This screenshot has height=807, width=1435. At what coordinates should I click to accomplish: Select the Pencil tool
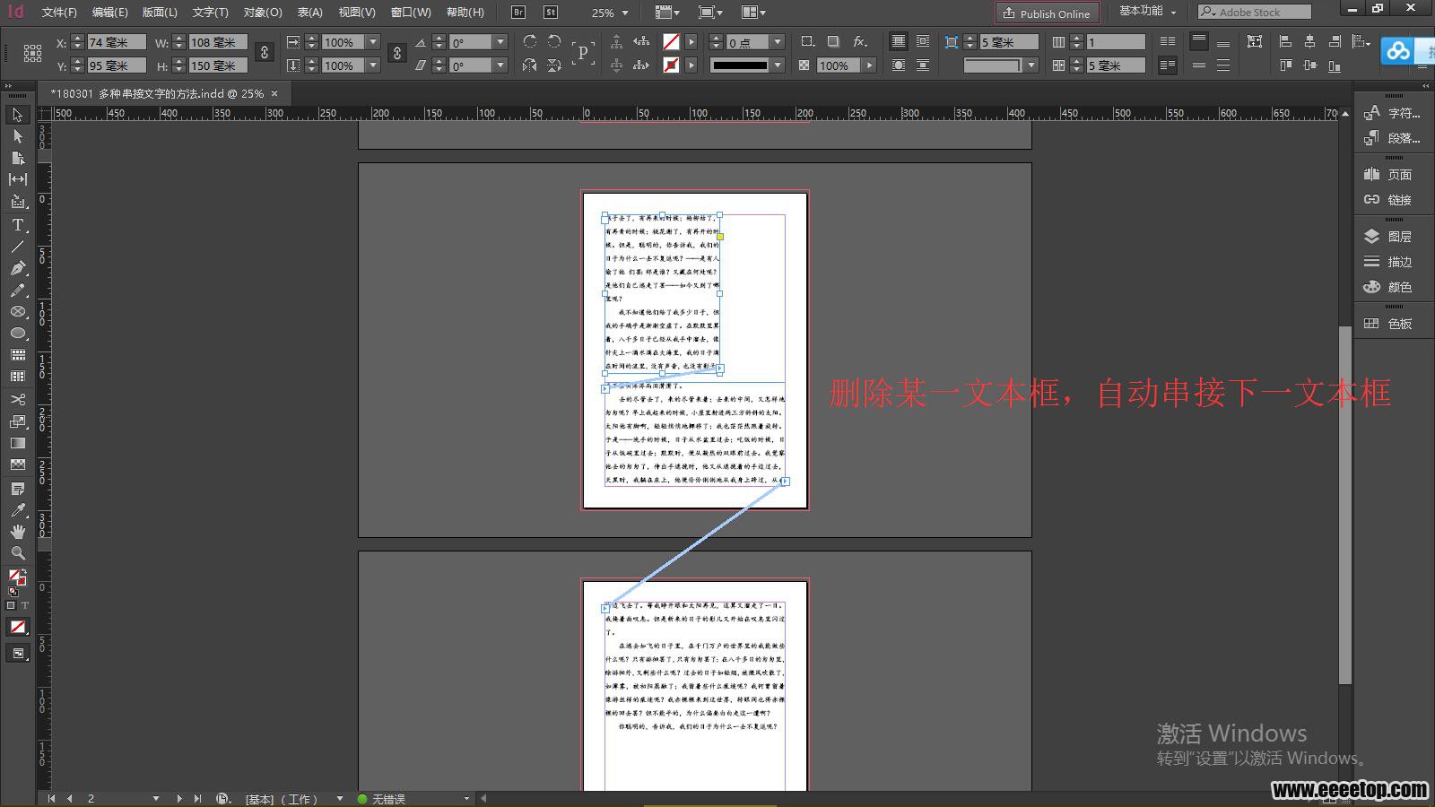coord(17,290)
